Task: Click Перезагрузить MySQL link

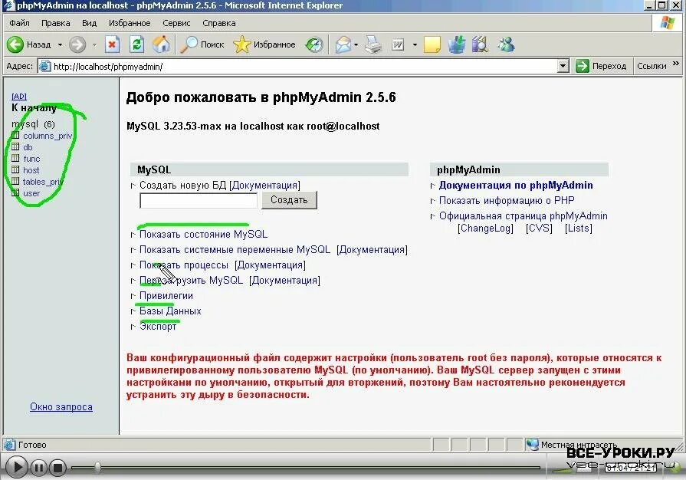Action: [x=191, y=281]
